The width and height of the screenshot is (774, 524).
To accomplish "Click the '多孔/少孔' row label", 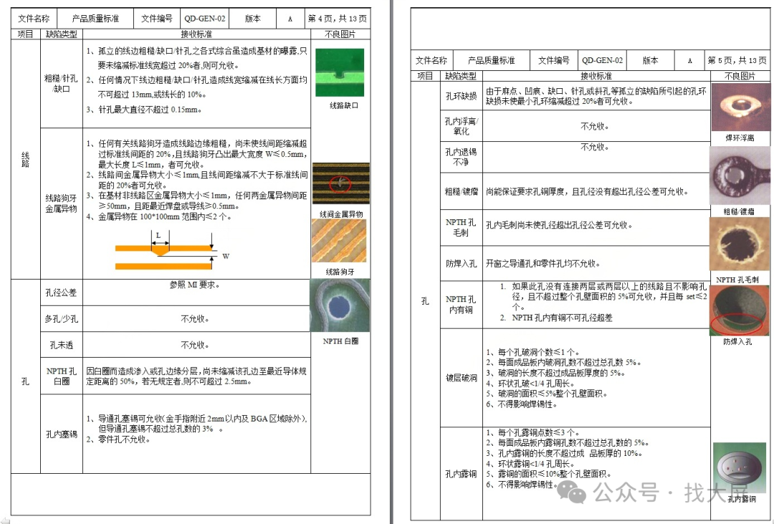I will tap(61, 318).
